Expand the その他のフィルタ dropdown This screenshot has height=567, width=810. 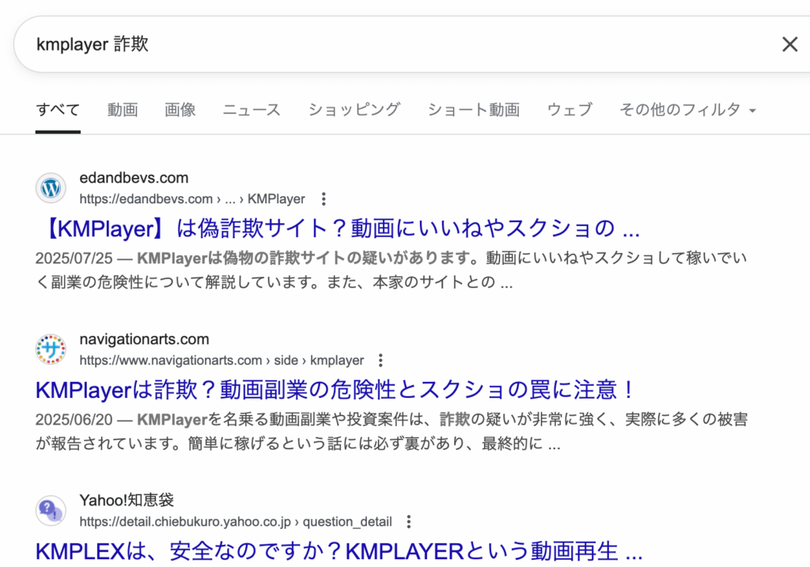[x=687, y=110]
